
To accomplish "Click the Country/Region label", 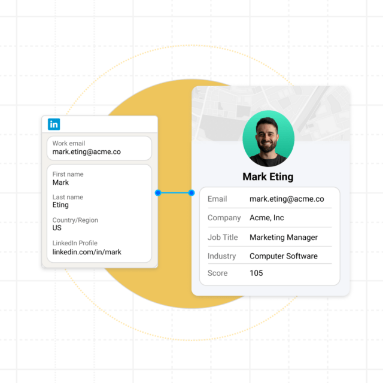I will pos(75,220).
